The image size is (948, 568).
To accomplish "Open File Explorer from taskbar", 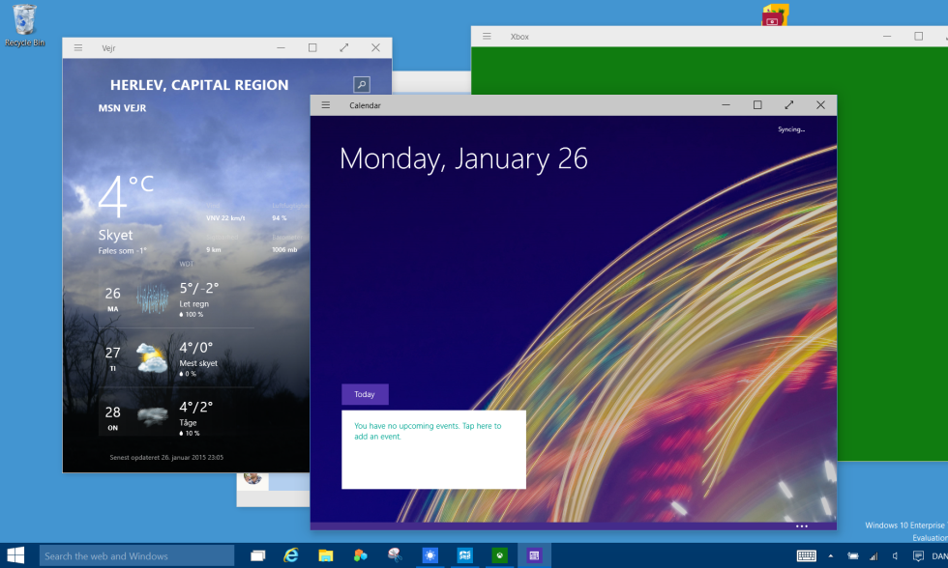I will coord(326,556).
